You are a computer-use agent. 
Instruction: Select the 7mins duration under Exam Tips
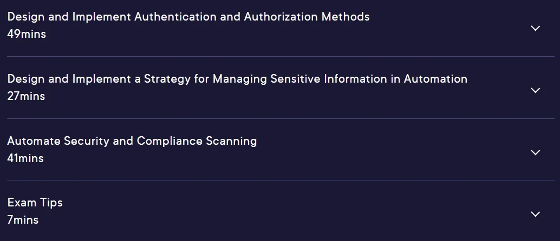(x=23, y=220)
